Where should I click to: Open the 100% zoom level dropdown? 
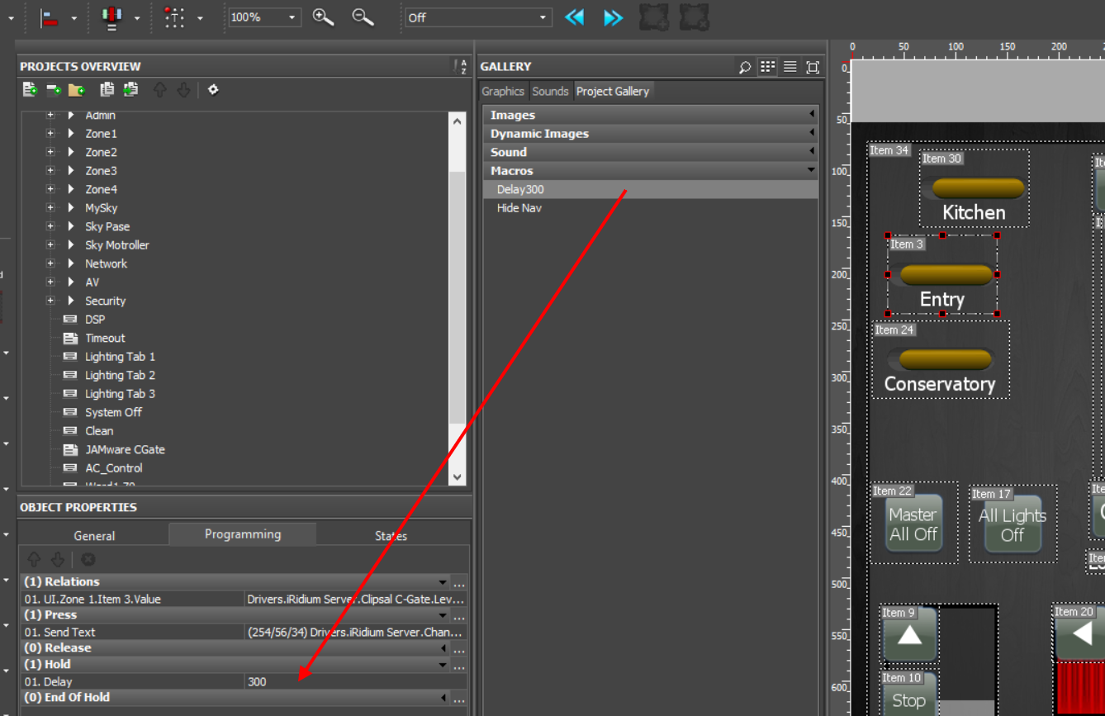pyautogui.click(x=292, y=17)
